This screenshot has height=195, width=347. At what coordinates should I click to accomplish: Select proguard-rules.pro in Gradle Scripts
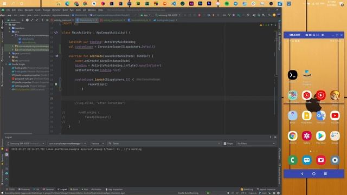pyautogui.click(x=30, y=79)
